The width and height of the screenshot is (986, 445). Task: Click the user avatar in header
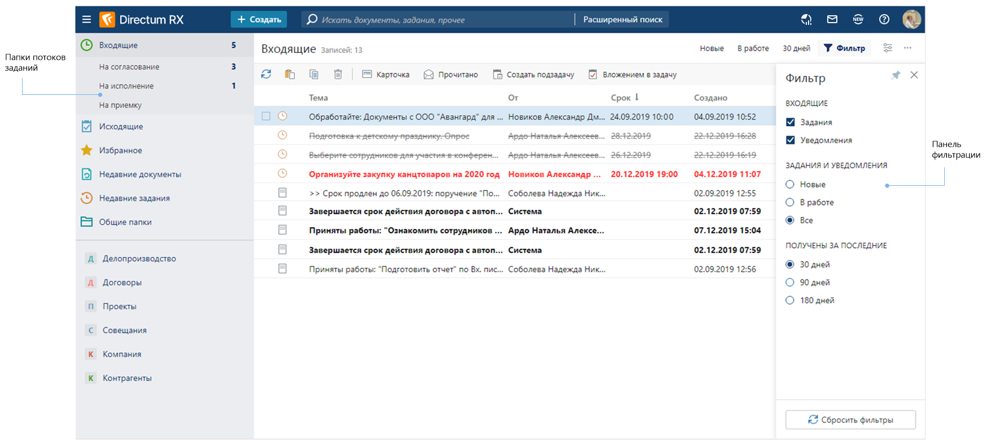[x=911, y=20]
